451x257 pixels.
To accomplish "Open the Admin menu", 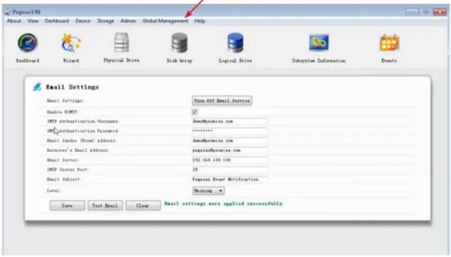I will [128, 21].
